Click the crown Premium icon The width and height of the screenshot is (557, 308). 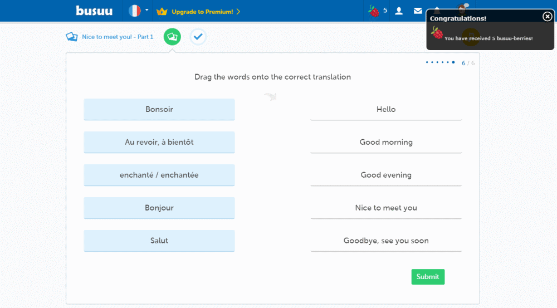(162, 12)
